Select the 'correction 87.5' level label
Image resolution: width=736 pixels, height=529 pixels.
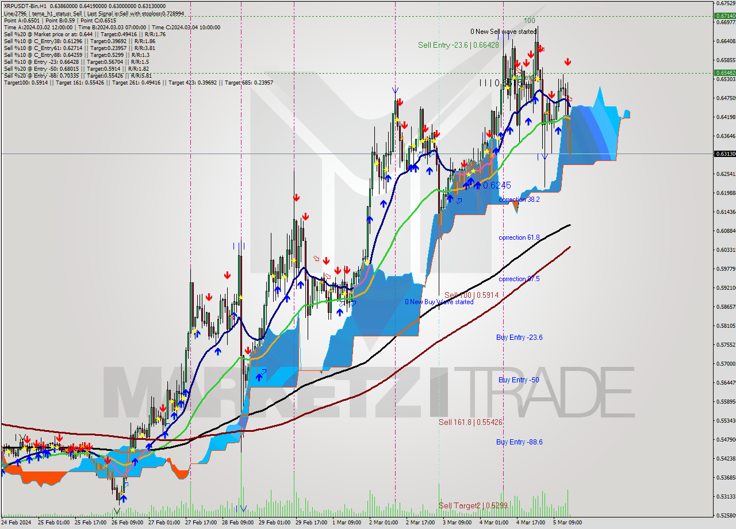click(x=519, y=279)
